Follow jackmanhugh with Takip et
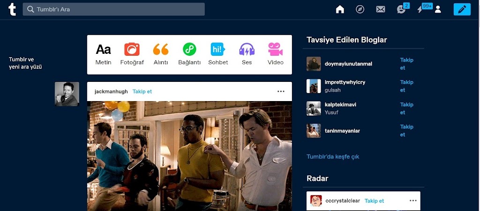The width and height of the screenshot is (480, 211). point(142,92)
